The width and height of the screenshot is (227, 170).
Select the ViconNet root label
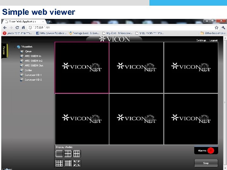pyautogui.click(x=27, y=47)
